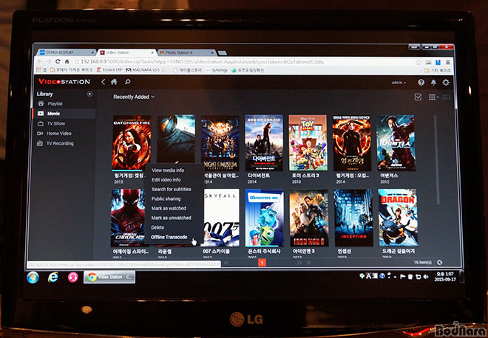488x338 pixels.
Task: Go back with the Video Station back arrow
Action: point(103,82)
